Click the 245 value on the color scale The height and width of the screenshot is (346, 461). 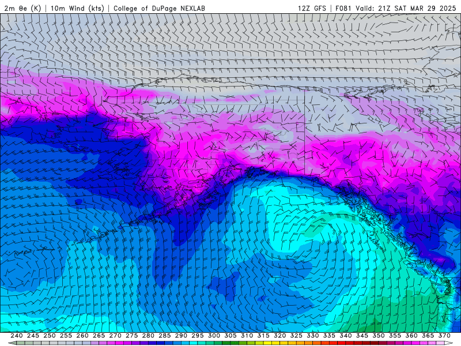tap(33, 336)
